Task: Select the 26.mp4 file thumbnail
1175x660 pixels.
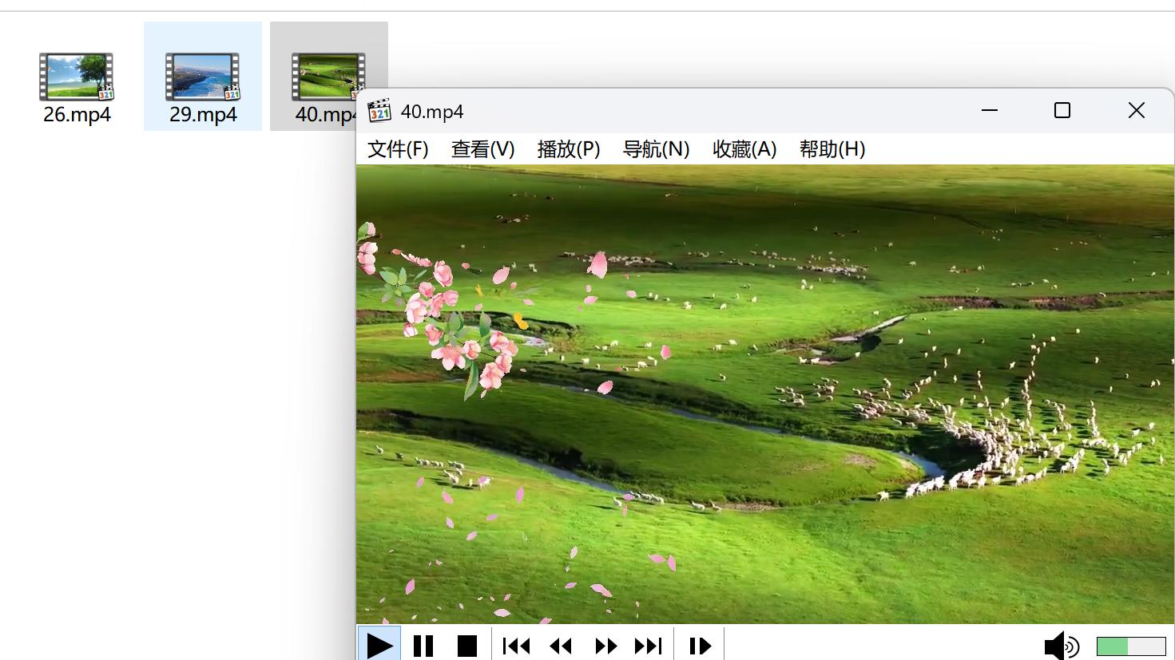Action: (x=77, y=77)
